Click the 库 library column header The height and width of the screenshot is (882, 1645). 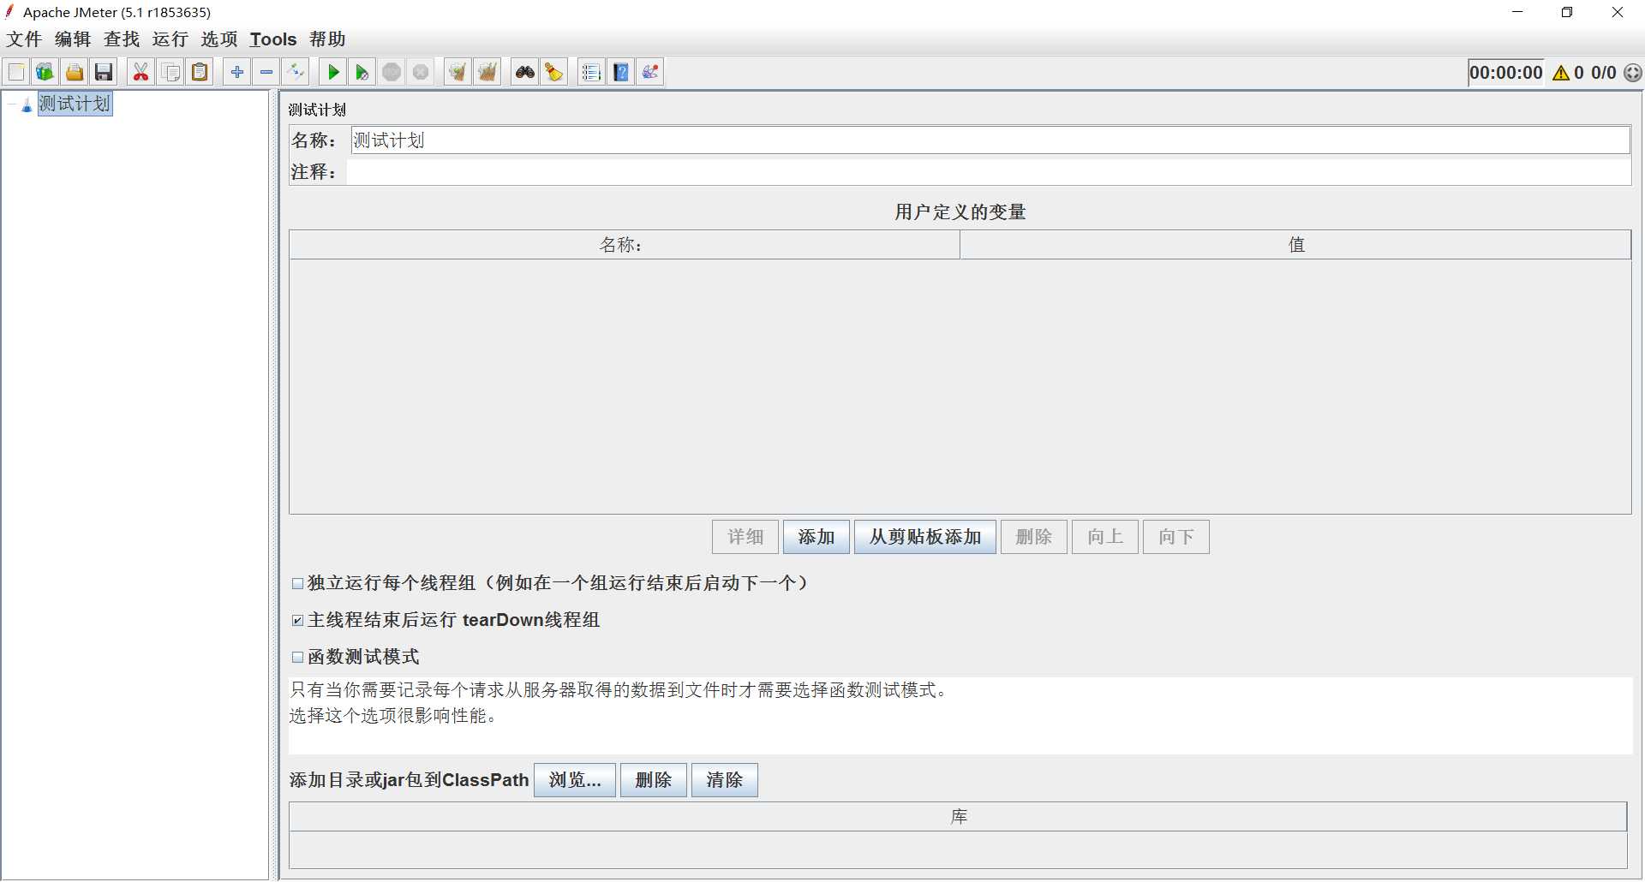tap(958, 817)
